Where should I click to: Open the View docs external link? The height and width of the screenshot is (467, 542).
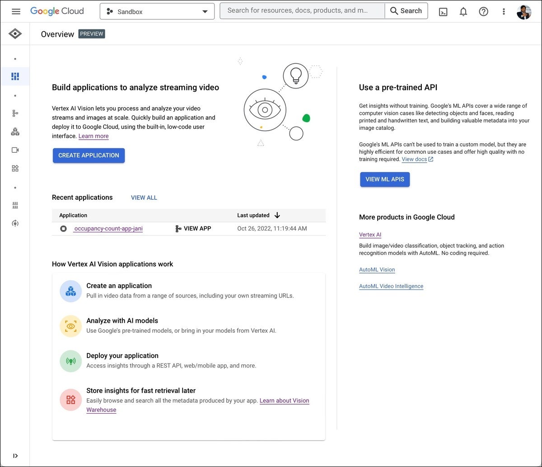pos(417,159)
